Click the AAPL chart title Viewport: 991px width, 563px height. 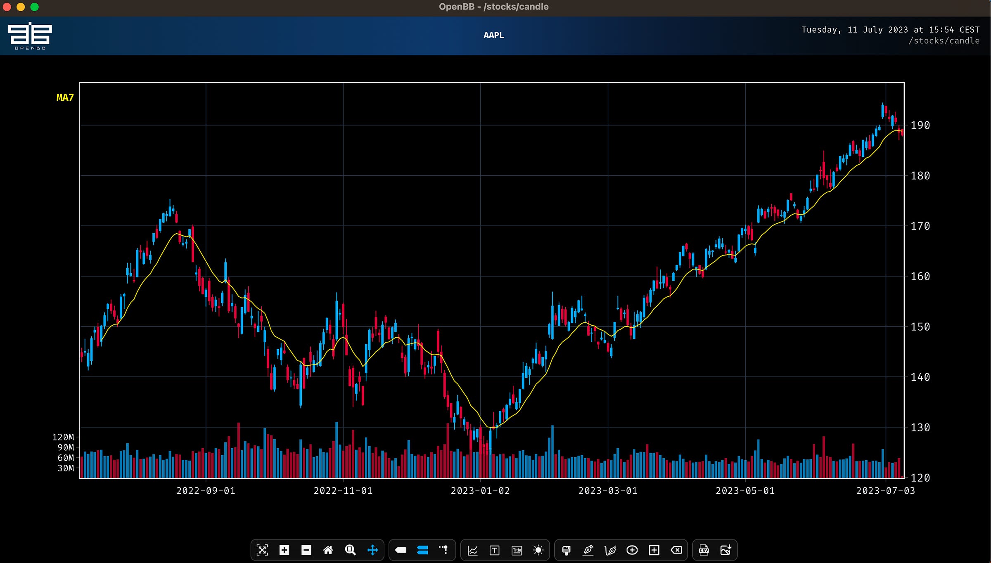pos(494,35)
